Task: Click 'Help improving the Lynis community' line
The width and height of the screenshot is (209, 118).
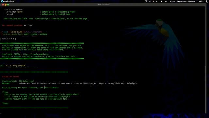Action: 30,88
